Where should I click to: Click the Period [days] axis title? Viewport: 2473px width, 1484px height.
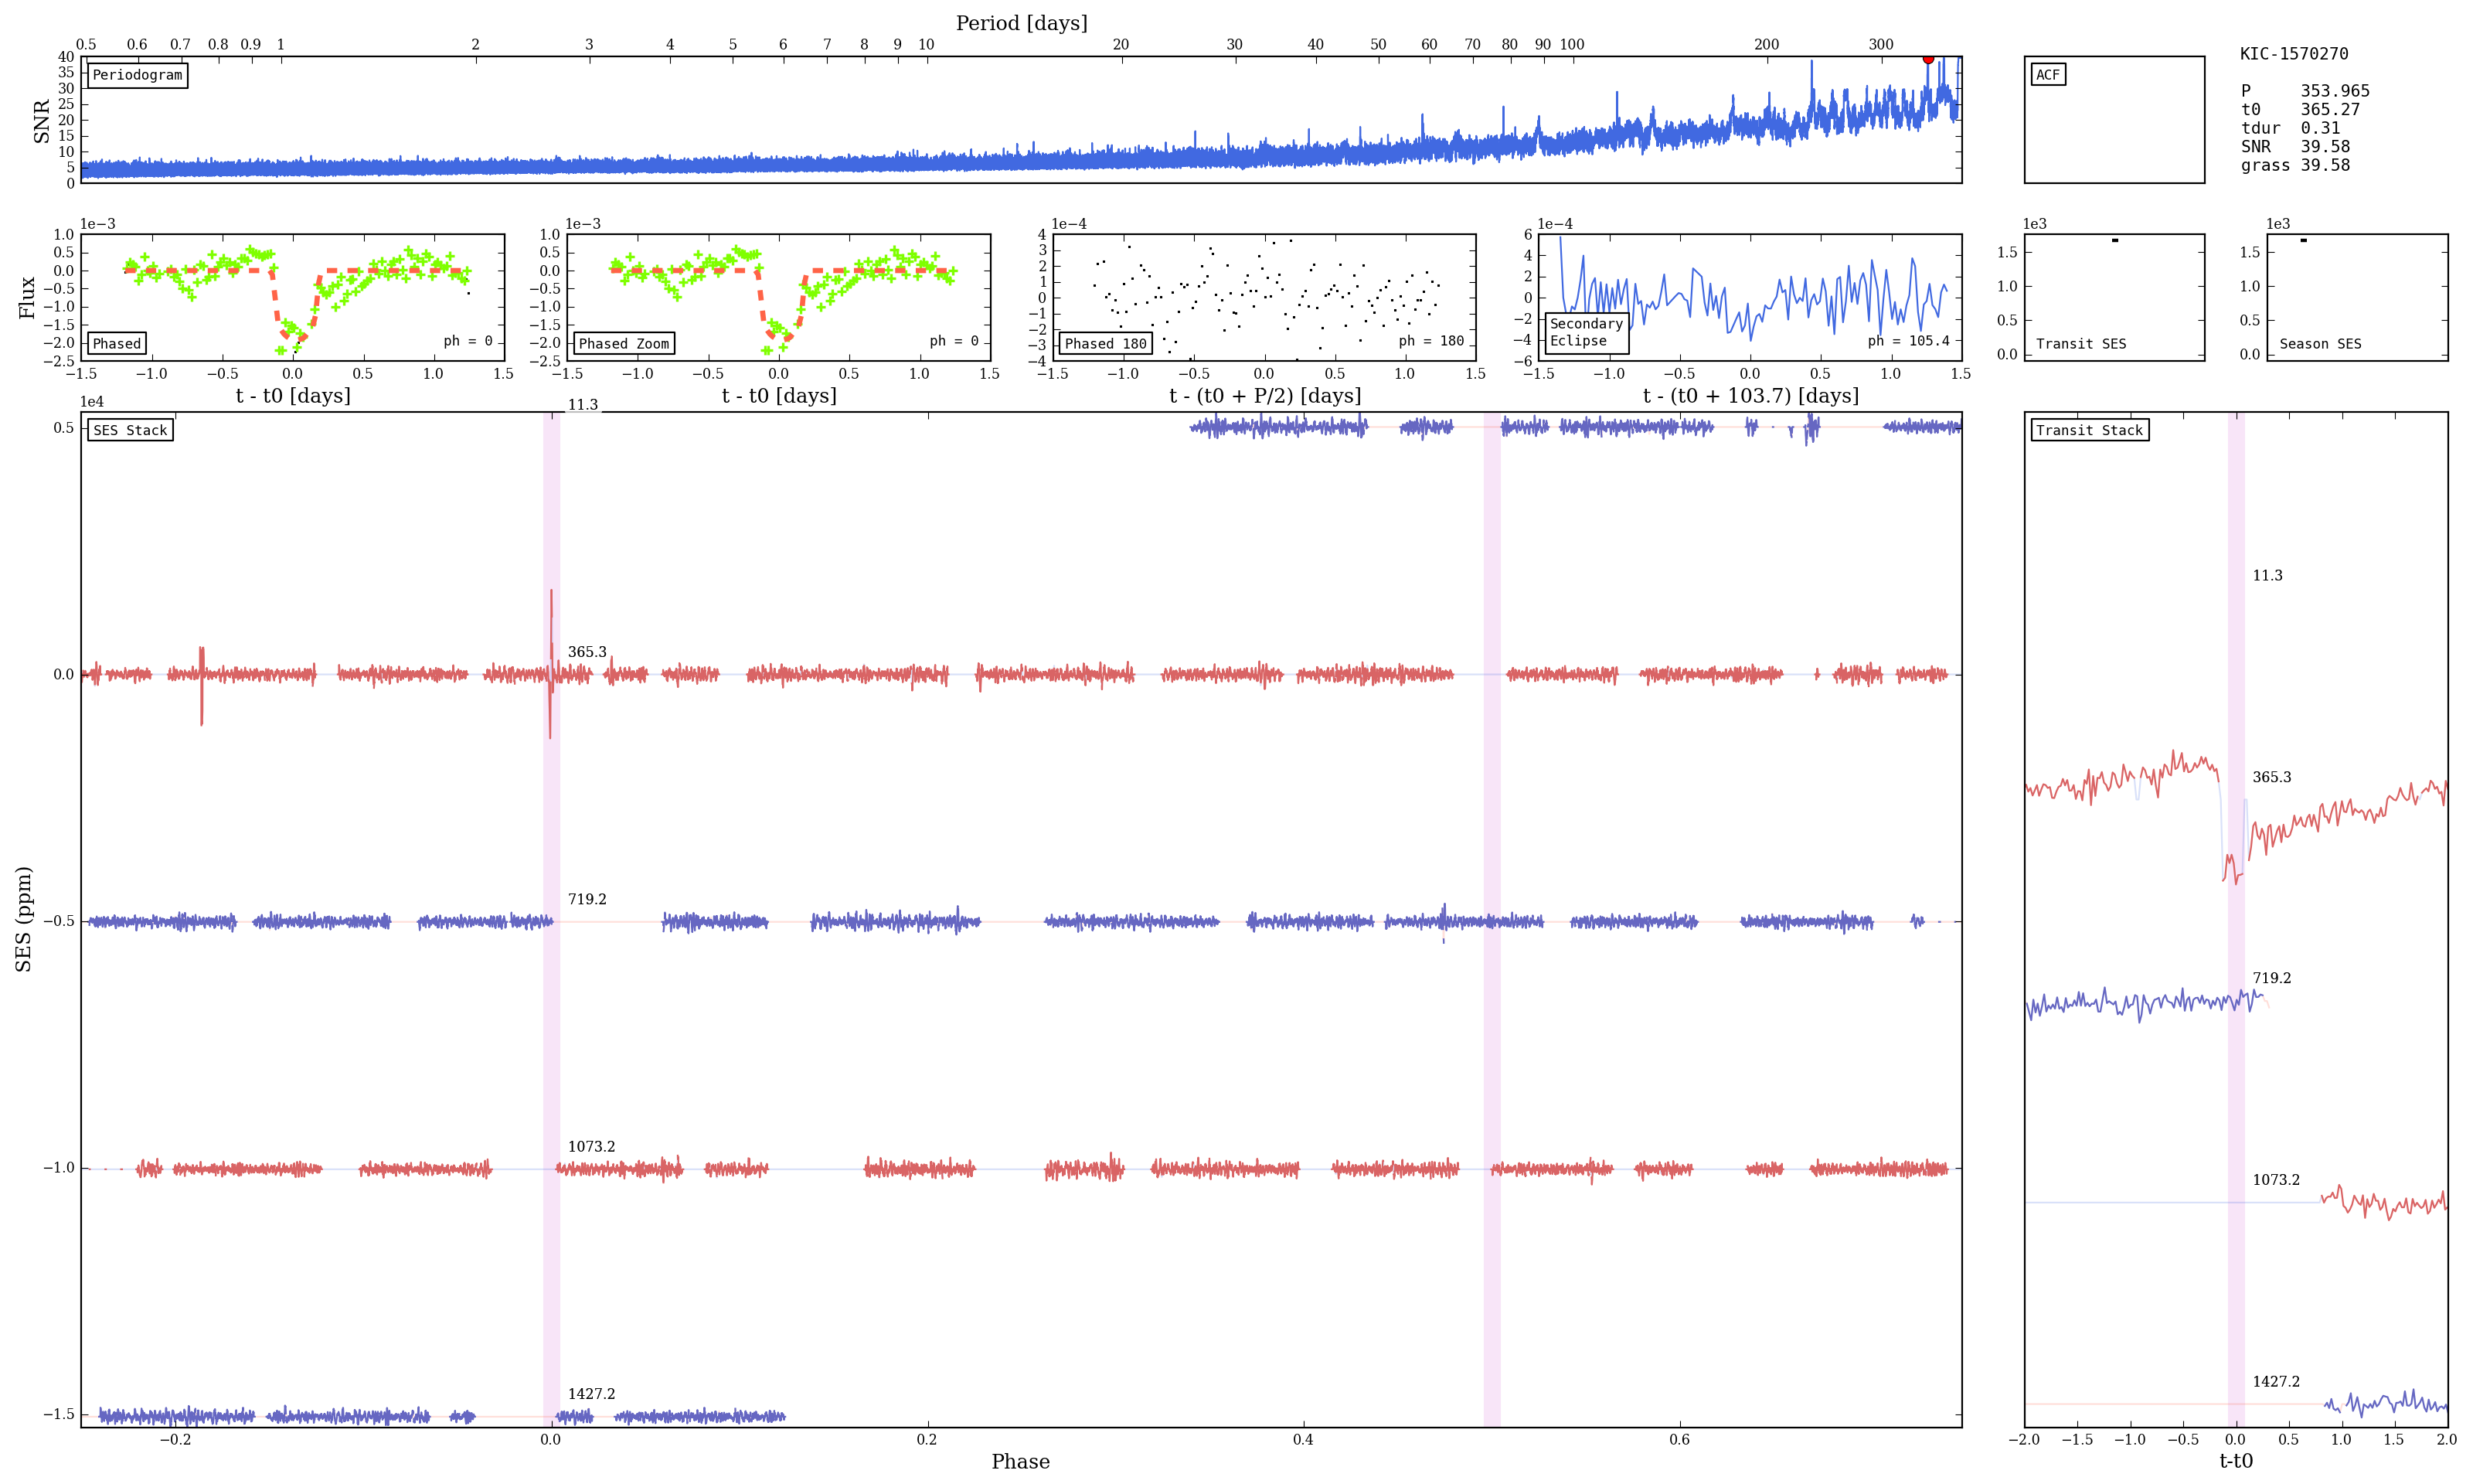1021,23
